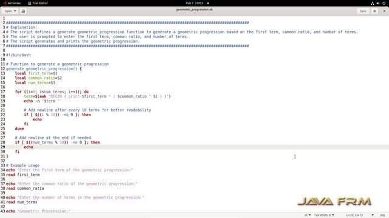
Task: Click the 'Enter the common ratio' echo line
Action: 72,184
